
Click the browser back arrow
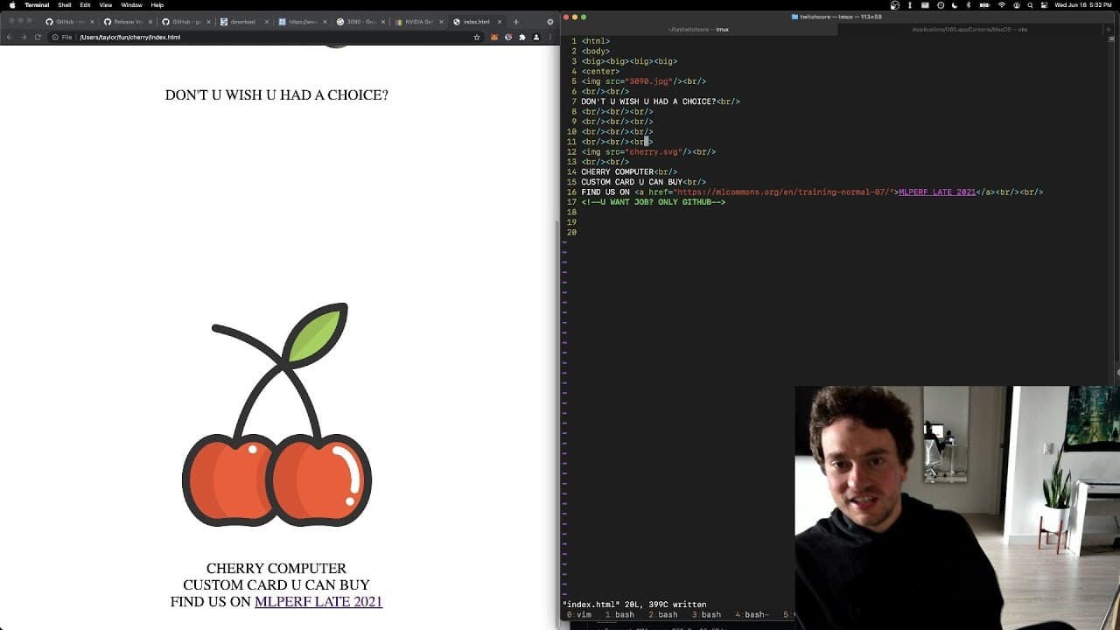(x=10, y=38)
